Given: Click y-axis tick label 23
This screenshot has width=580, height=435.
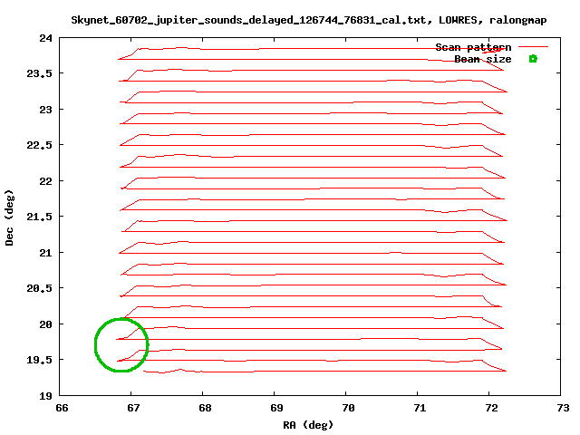Looking at the screenshot, I should 46,110.
